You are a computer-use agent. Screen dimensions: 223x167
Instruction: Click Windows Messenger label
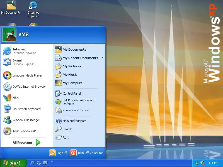[x=26, y=120]
